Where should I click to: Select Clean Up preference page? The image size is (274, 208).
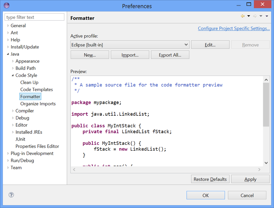tap(29, 83)
